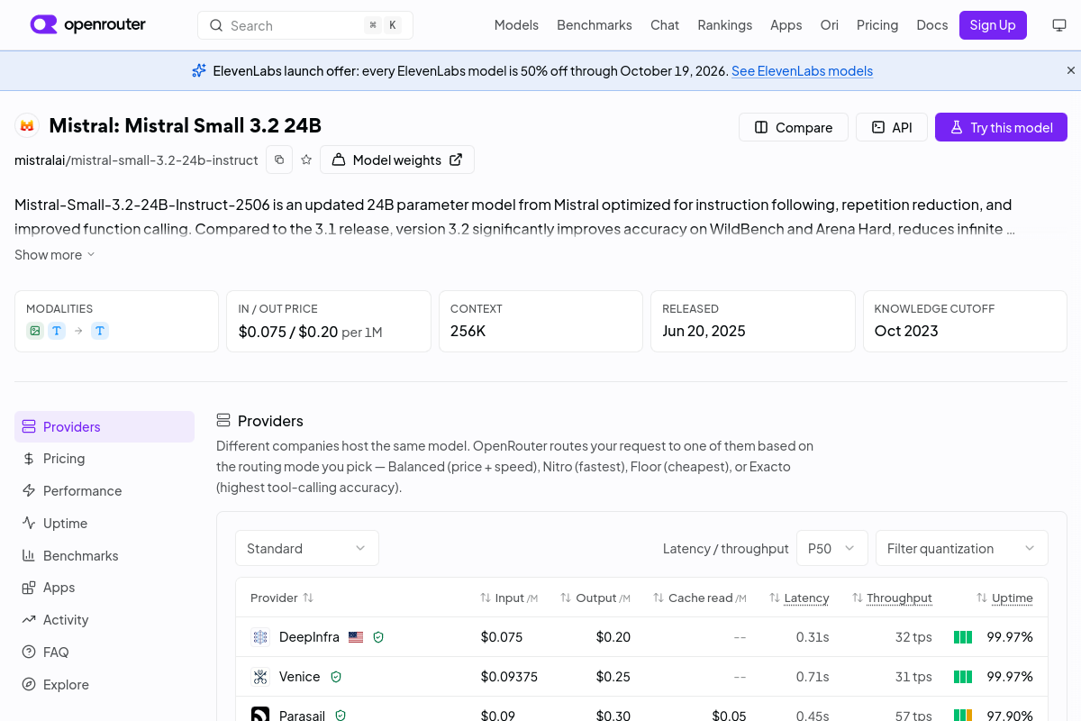This screenshot has height=721, width=1081.
Task: Open Benchmarks in the top navigation
Action: [595, 25]
